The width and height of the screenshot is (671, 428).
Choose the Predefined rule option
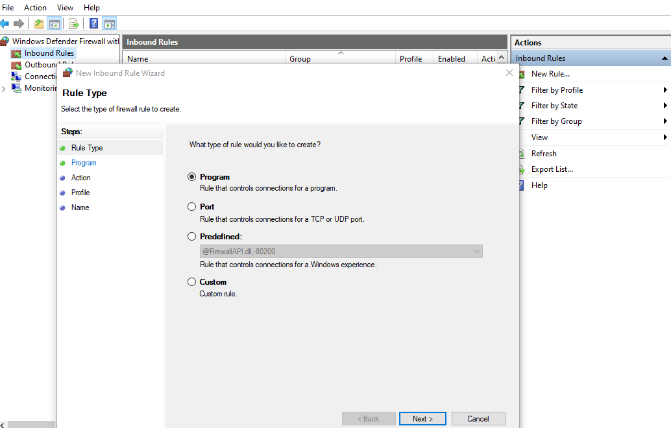[191, 236]
